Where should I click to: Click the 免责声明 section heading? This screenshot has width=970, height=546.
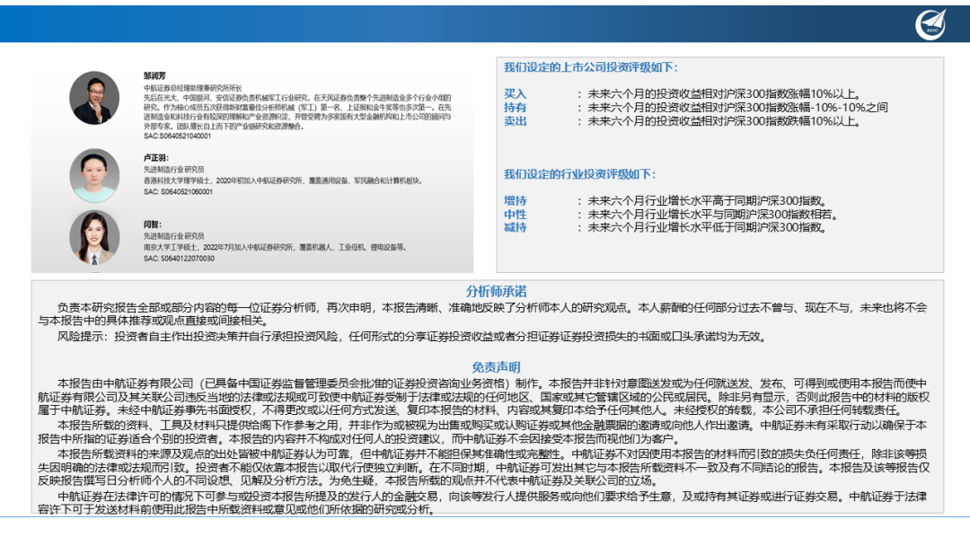point(496,367)
